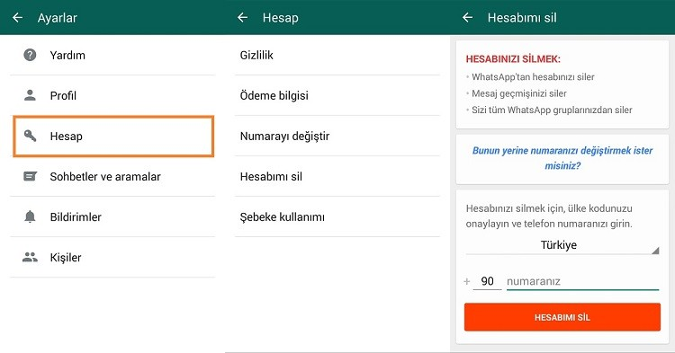
Task: Open the Türkiye country dropdown
Action: pyautogui.click(x=562, y=245)
